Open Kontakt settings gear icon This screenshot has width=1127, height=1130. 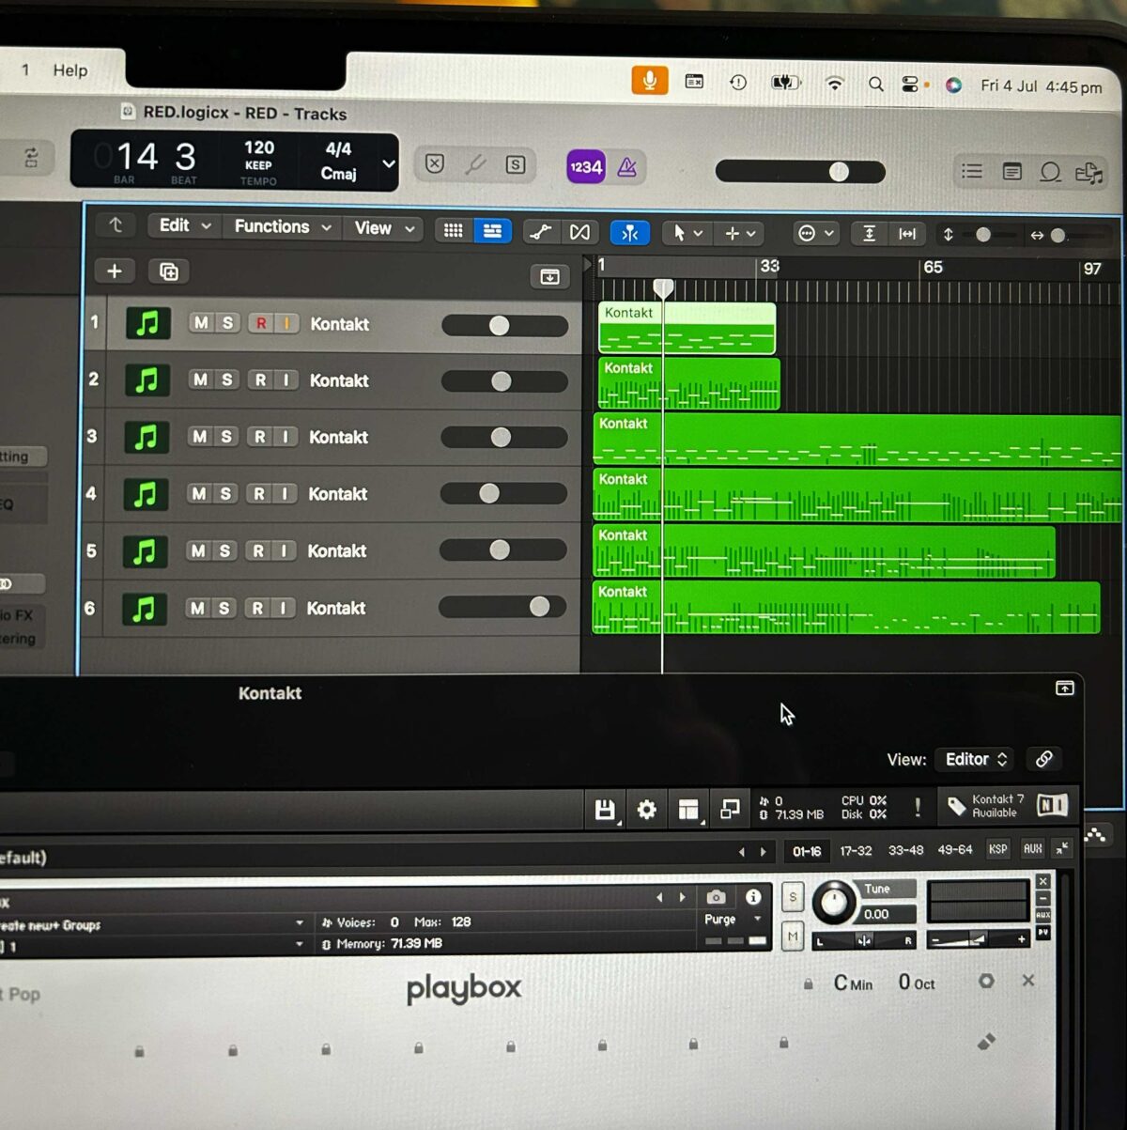(x=646, y=809)
